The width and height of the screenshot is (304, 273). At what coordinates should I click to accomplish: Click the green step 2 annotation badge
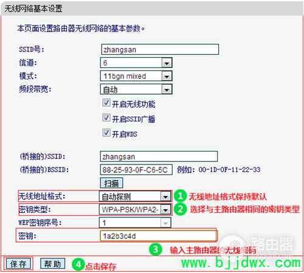pyautogui.click(x=181, y=209)
